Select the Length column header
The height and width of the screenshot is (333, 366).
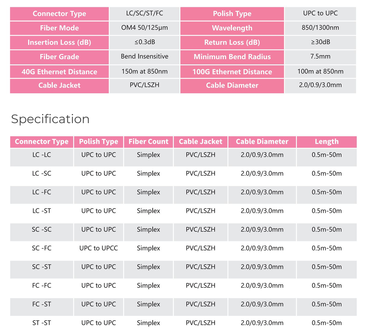[x=327, y=142]
